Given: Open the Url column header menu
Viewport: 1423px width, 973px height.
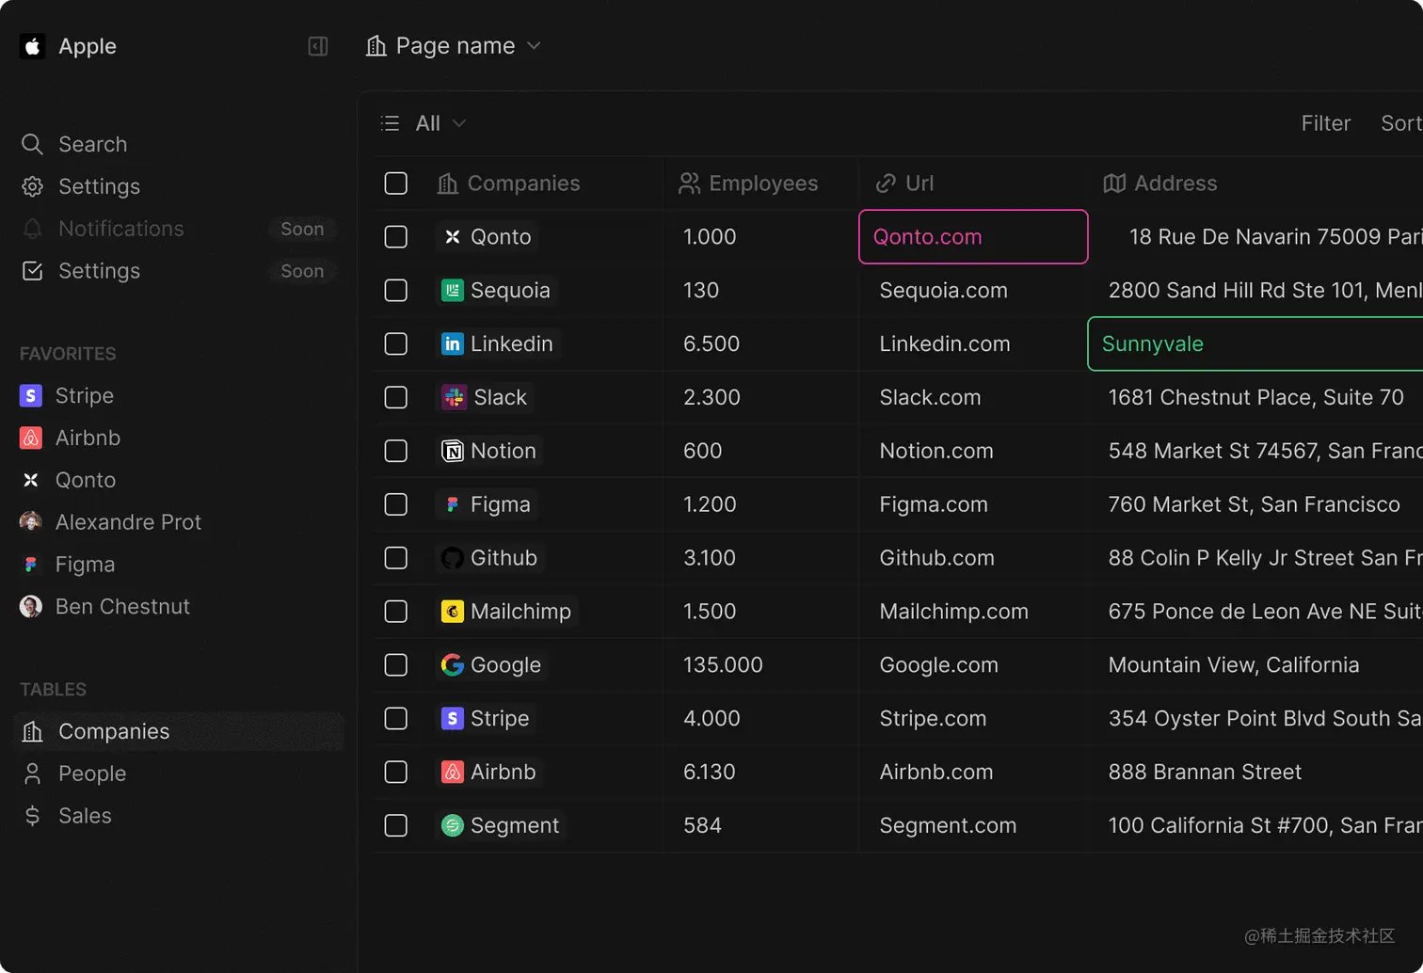Looking at the screenshot, I should 904,183.
